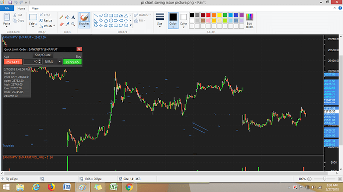Activate the Color 1 selector

point(173,20)
